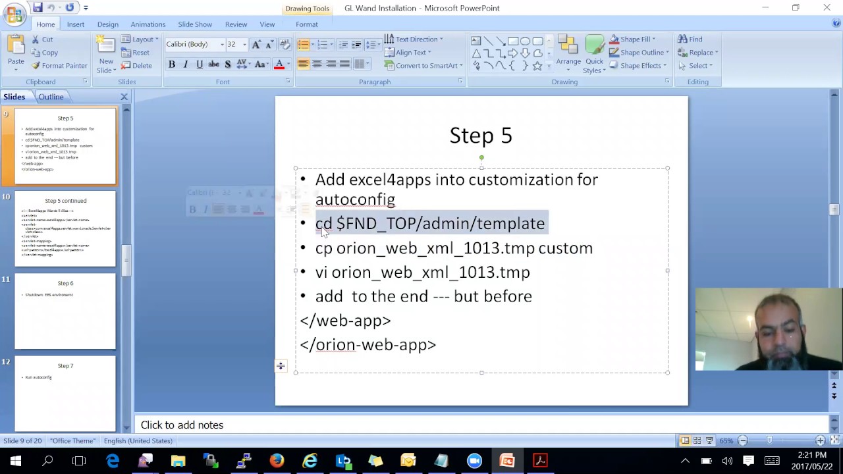This screenshot has width=843, height=474.
Task: Open the Font size dropdown
Action: tap(244, 44)
